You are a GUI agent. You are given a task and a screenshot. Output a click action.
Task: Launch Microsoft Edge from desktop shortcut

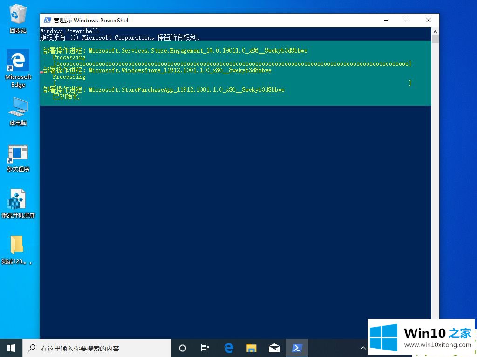18,69
